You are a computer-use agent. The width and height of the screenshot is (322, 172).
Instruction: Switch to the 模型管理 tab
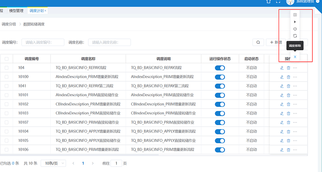point(16,11)
